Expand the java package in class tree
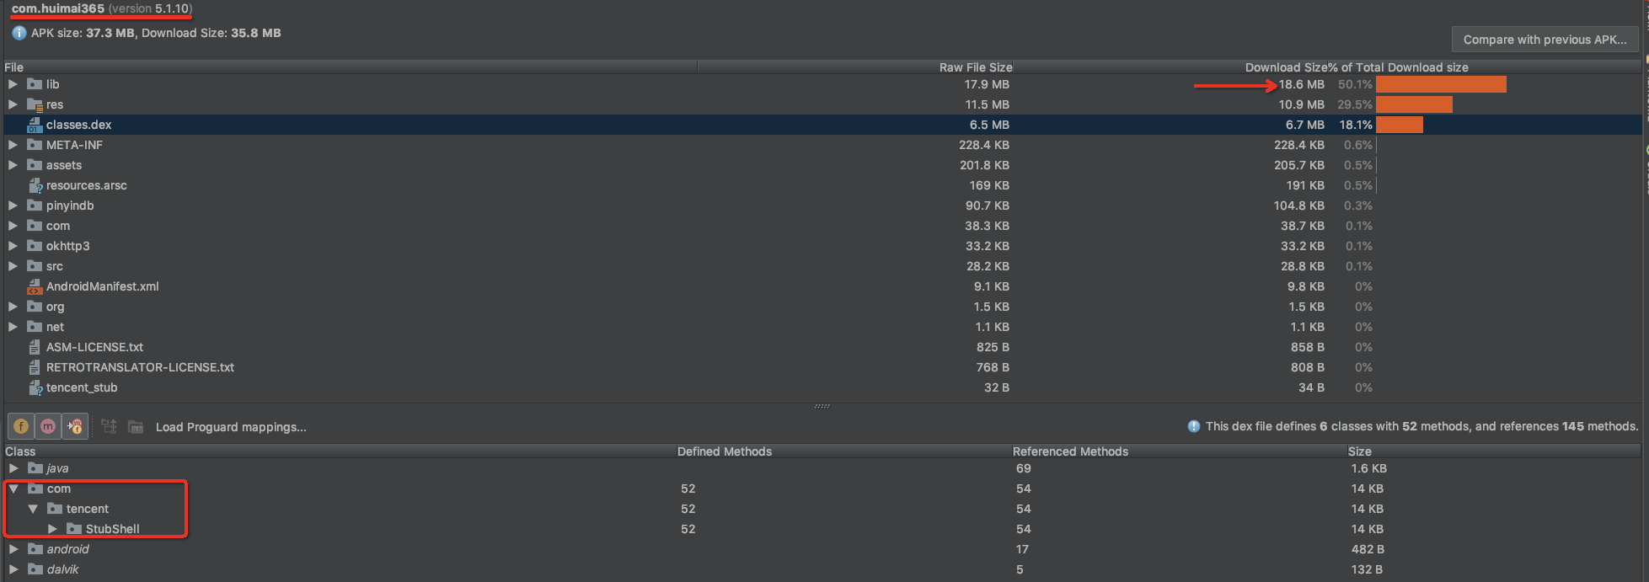The image size is (1649, 582). click(13, 468)
